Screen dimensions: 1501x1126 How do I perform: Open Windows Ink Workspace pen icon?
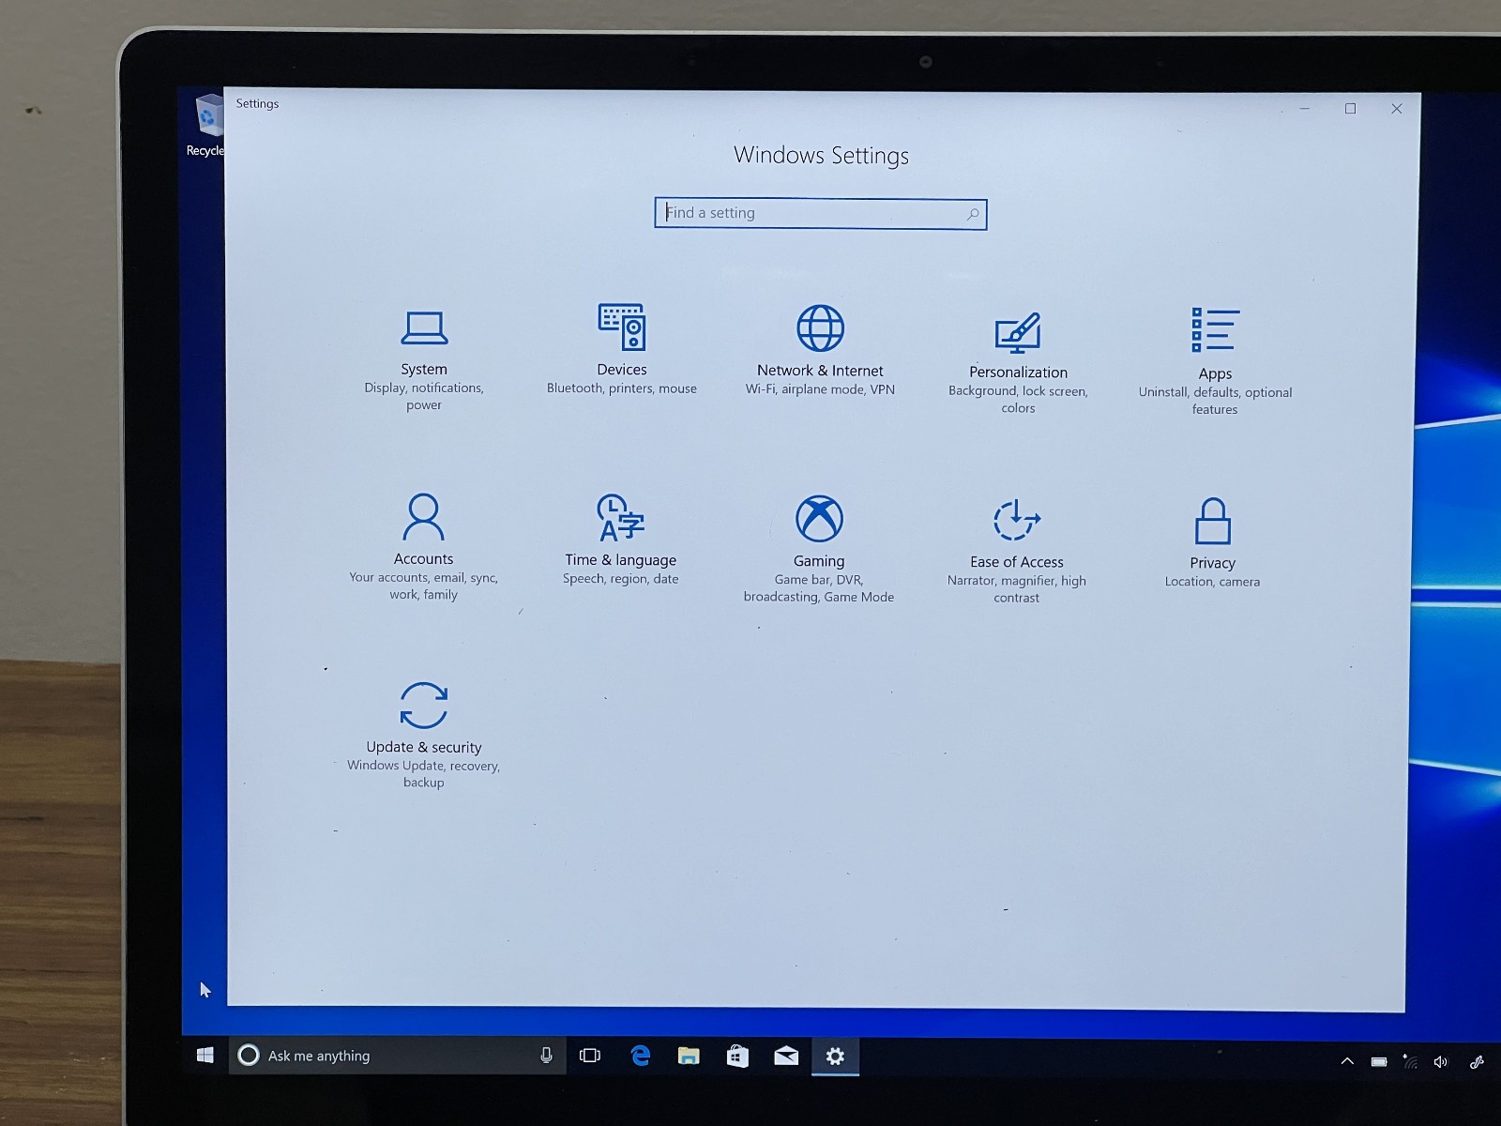(1477, 1062)
